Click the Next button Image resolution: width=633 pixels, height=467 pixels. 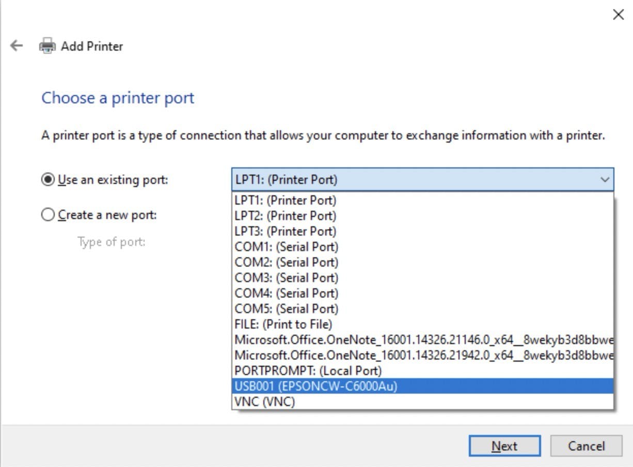504,446
